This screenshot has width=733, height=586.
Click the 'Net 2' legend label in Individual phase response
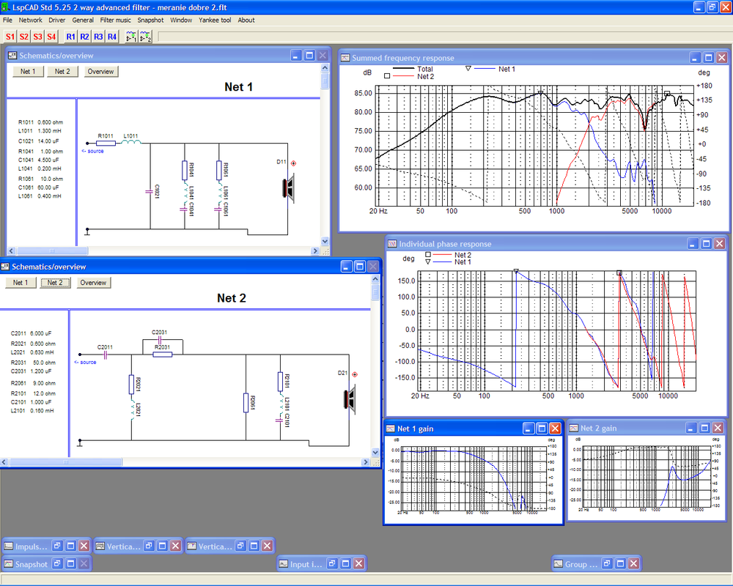pos(463,255)
